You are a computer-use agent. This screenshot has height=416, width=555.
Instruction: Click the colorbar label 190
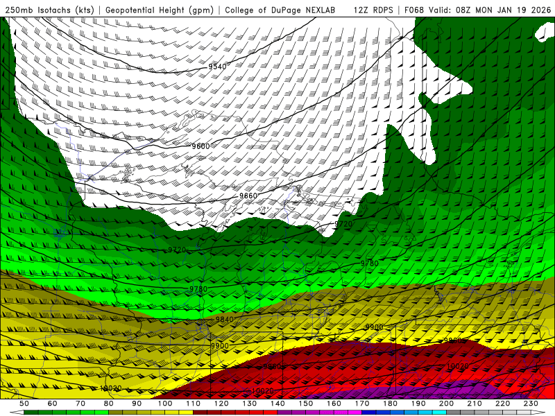tap(418, 404)
